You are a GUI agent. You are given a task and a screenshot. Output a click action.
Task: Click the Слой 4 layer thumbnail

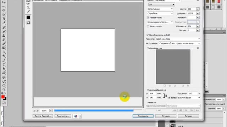point(172,126)
